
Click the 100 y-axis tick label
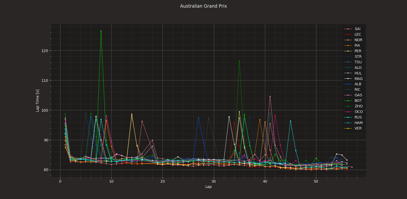(45, 110)
